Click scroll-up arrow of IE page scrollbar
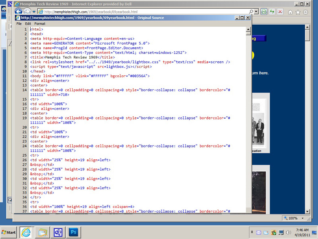Viewport: 318px width, 239px height. point(307,27)
